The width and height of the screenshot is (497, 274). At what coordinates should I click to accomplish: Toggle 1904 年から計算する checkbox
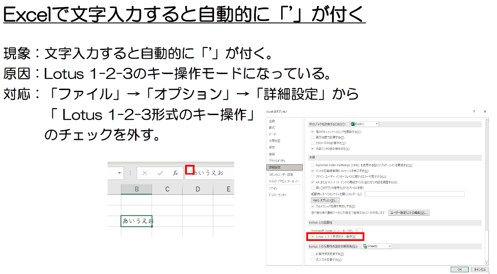click(312, 143)
